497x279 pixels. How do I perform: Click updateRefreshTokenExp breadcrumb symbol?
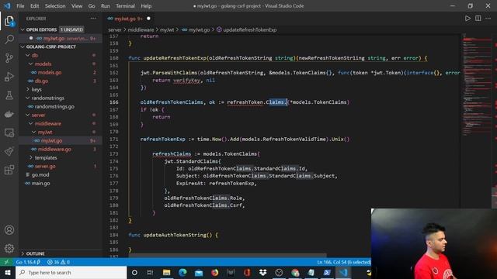(x=247, y=29)
